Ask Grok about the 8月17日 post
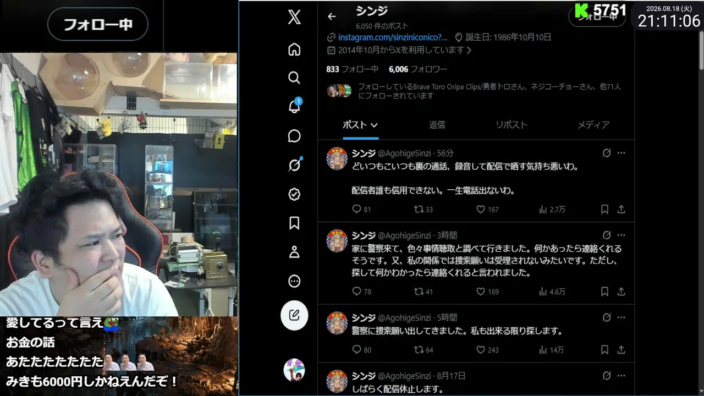Image resolution: width=704 pixels, height=396 pixels. click(x=607, y=376)
